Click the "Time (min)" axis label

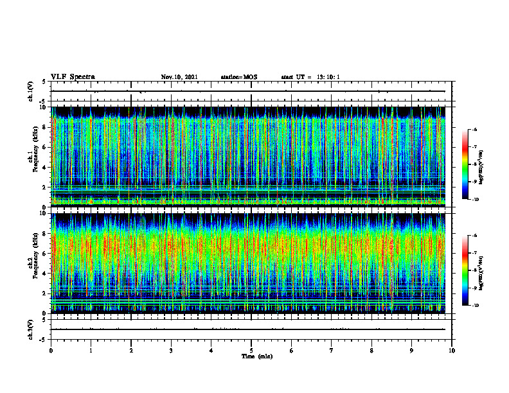[257, 356]
